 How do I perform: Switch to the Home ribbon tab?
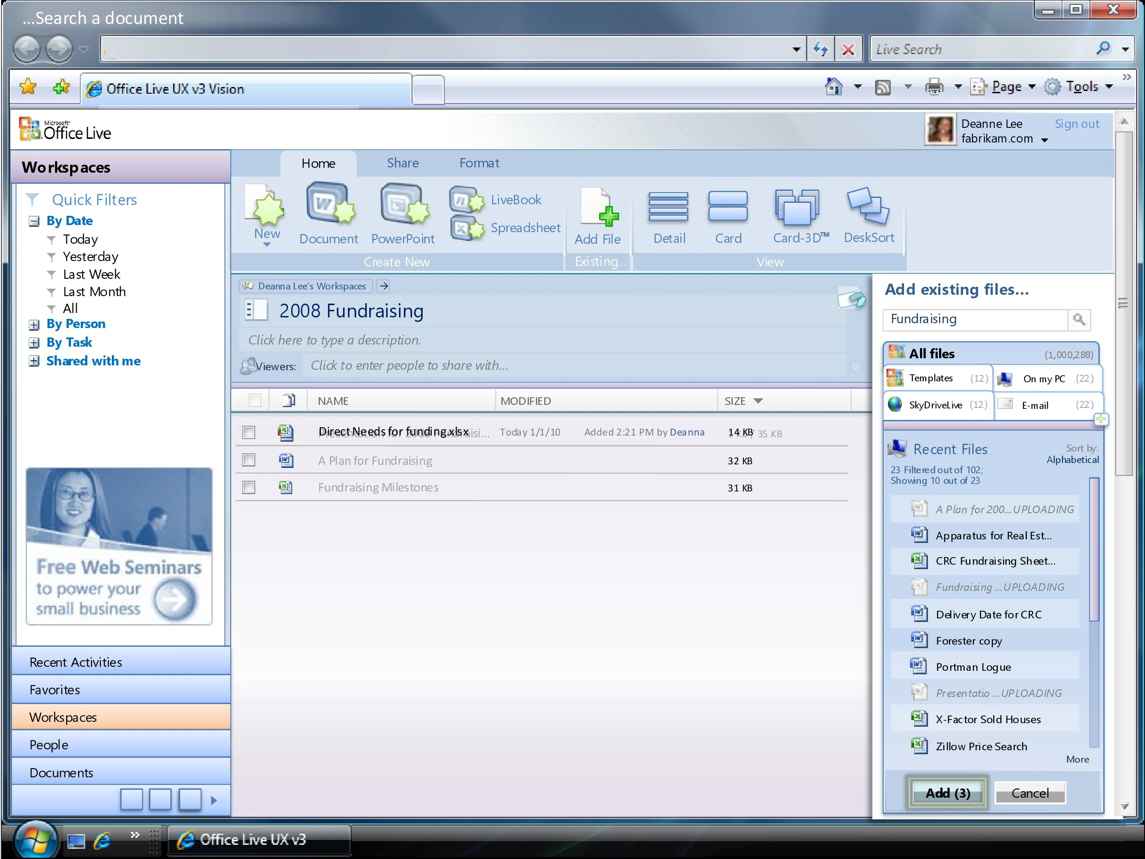pyautogui.click(x=318, y=163)
